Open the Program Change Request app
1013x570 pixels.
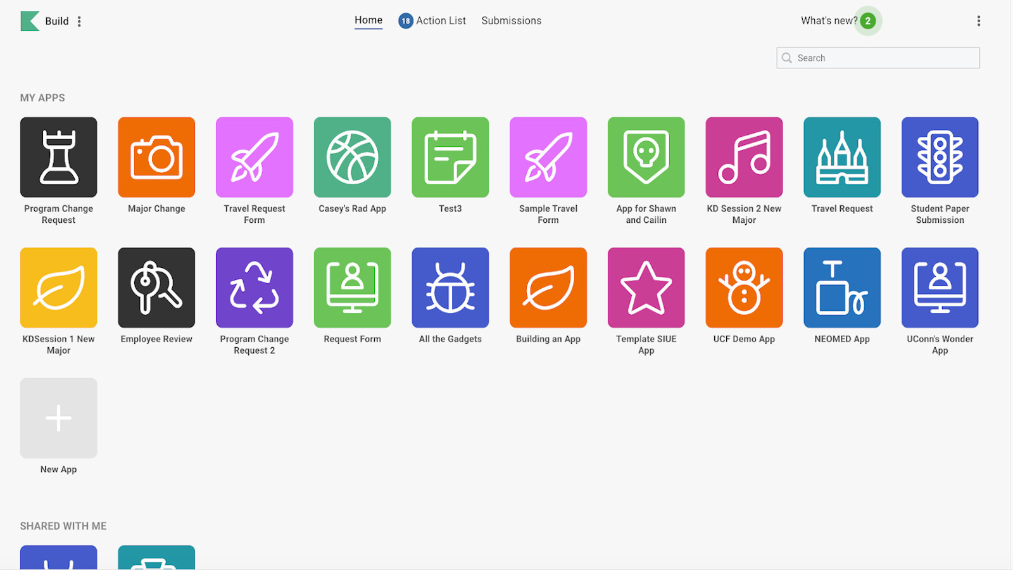coord(58,156)
